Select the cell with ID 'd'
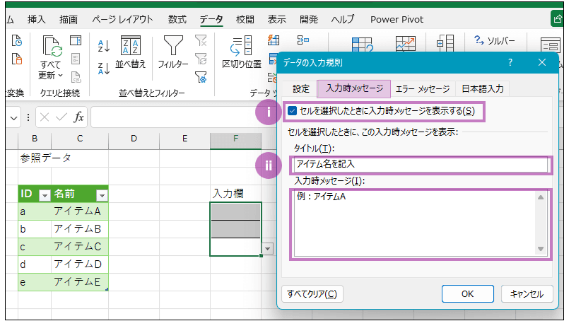Screen dimensions: 564x321 coord(35,264)
